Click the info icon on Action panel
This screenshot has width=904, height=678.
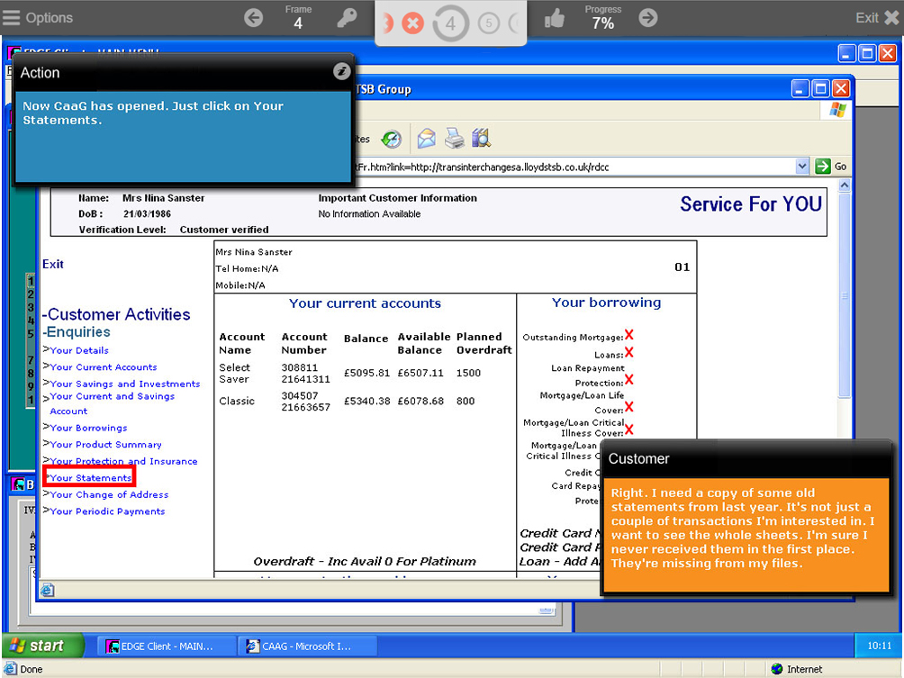click(x=342, y=71)
